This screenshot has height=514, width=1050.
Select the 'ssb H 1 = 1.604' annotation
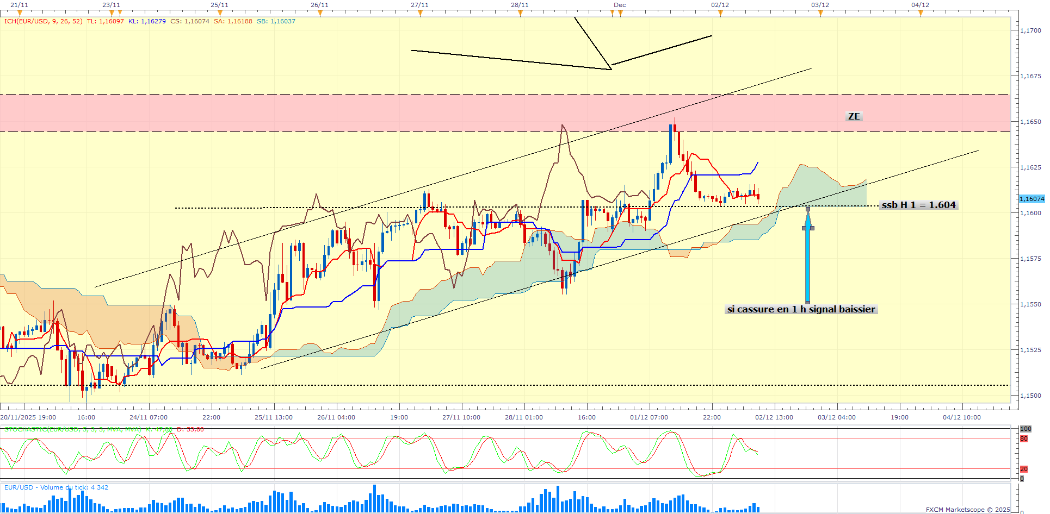[x=918, y=205]
